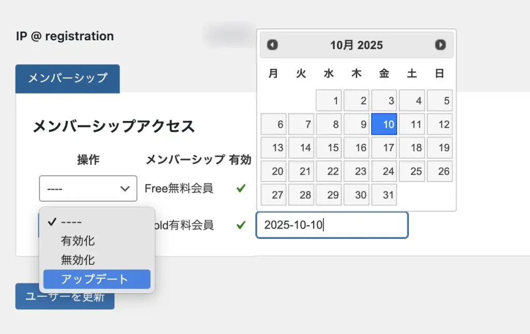Go to previous month in calendar
The image size is (530, 334).
click(x=273, y=45)
